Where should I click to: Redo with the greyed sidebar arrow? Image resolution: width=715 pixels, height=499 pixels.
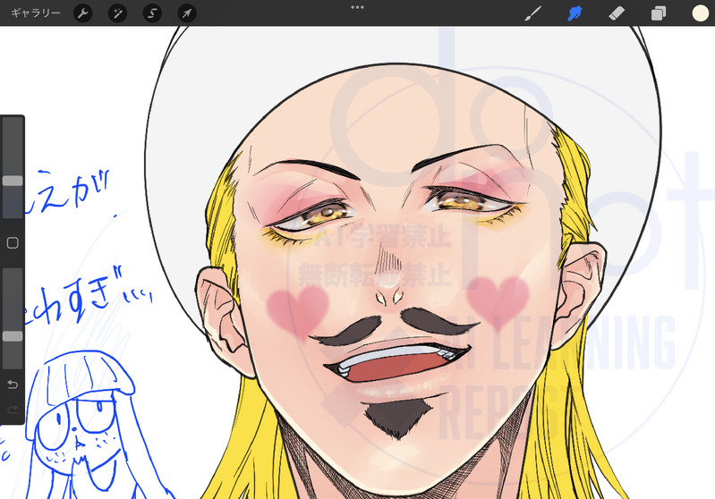(x=13, y=410)
